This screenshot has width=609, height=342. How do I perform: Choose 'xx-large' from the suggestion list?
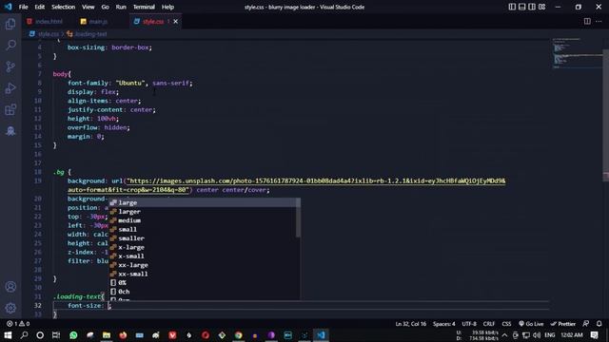[204, 265]
